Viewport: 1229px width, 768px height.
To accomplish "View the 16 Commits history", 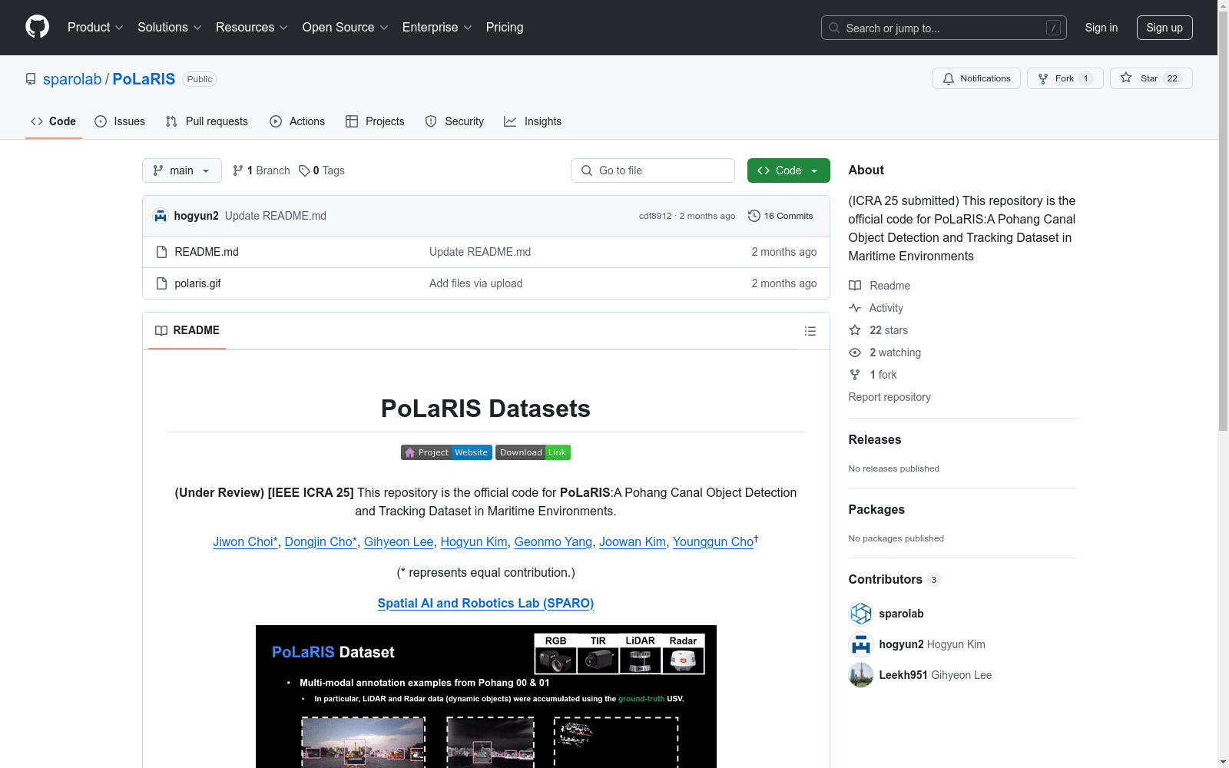I will [780, 216].
